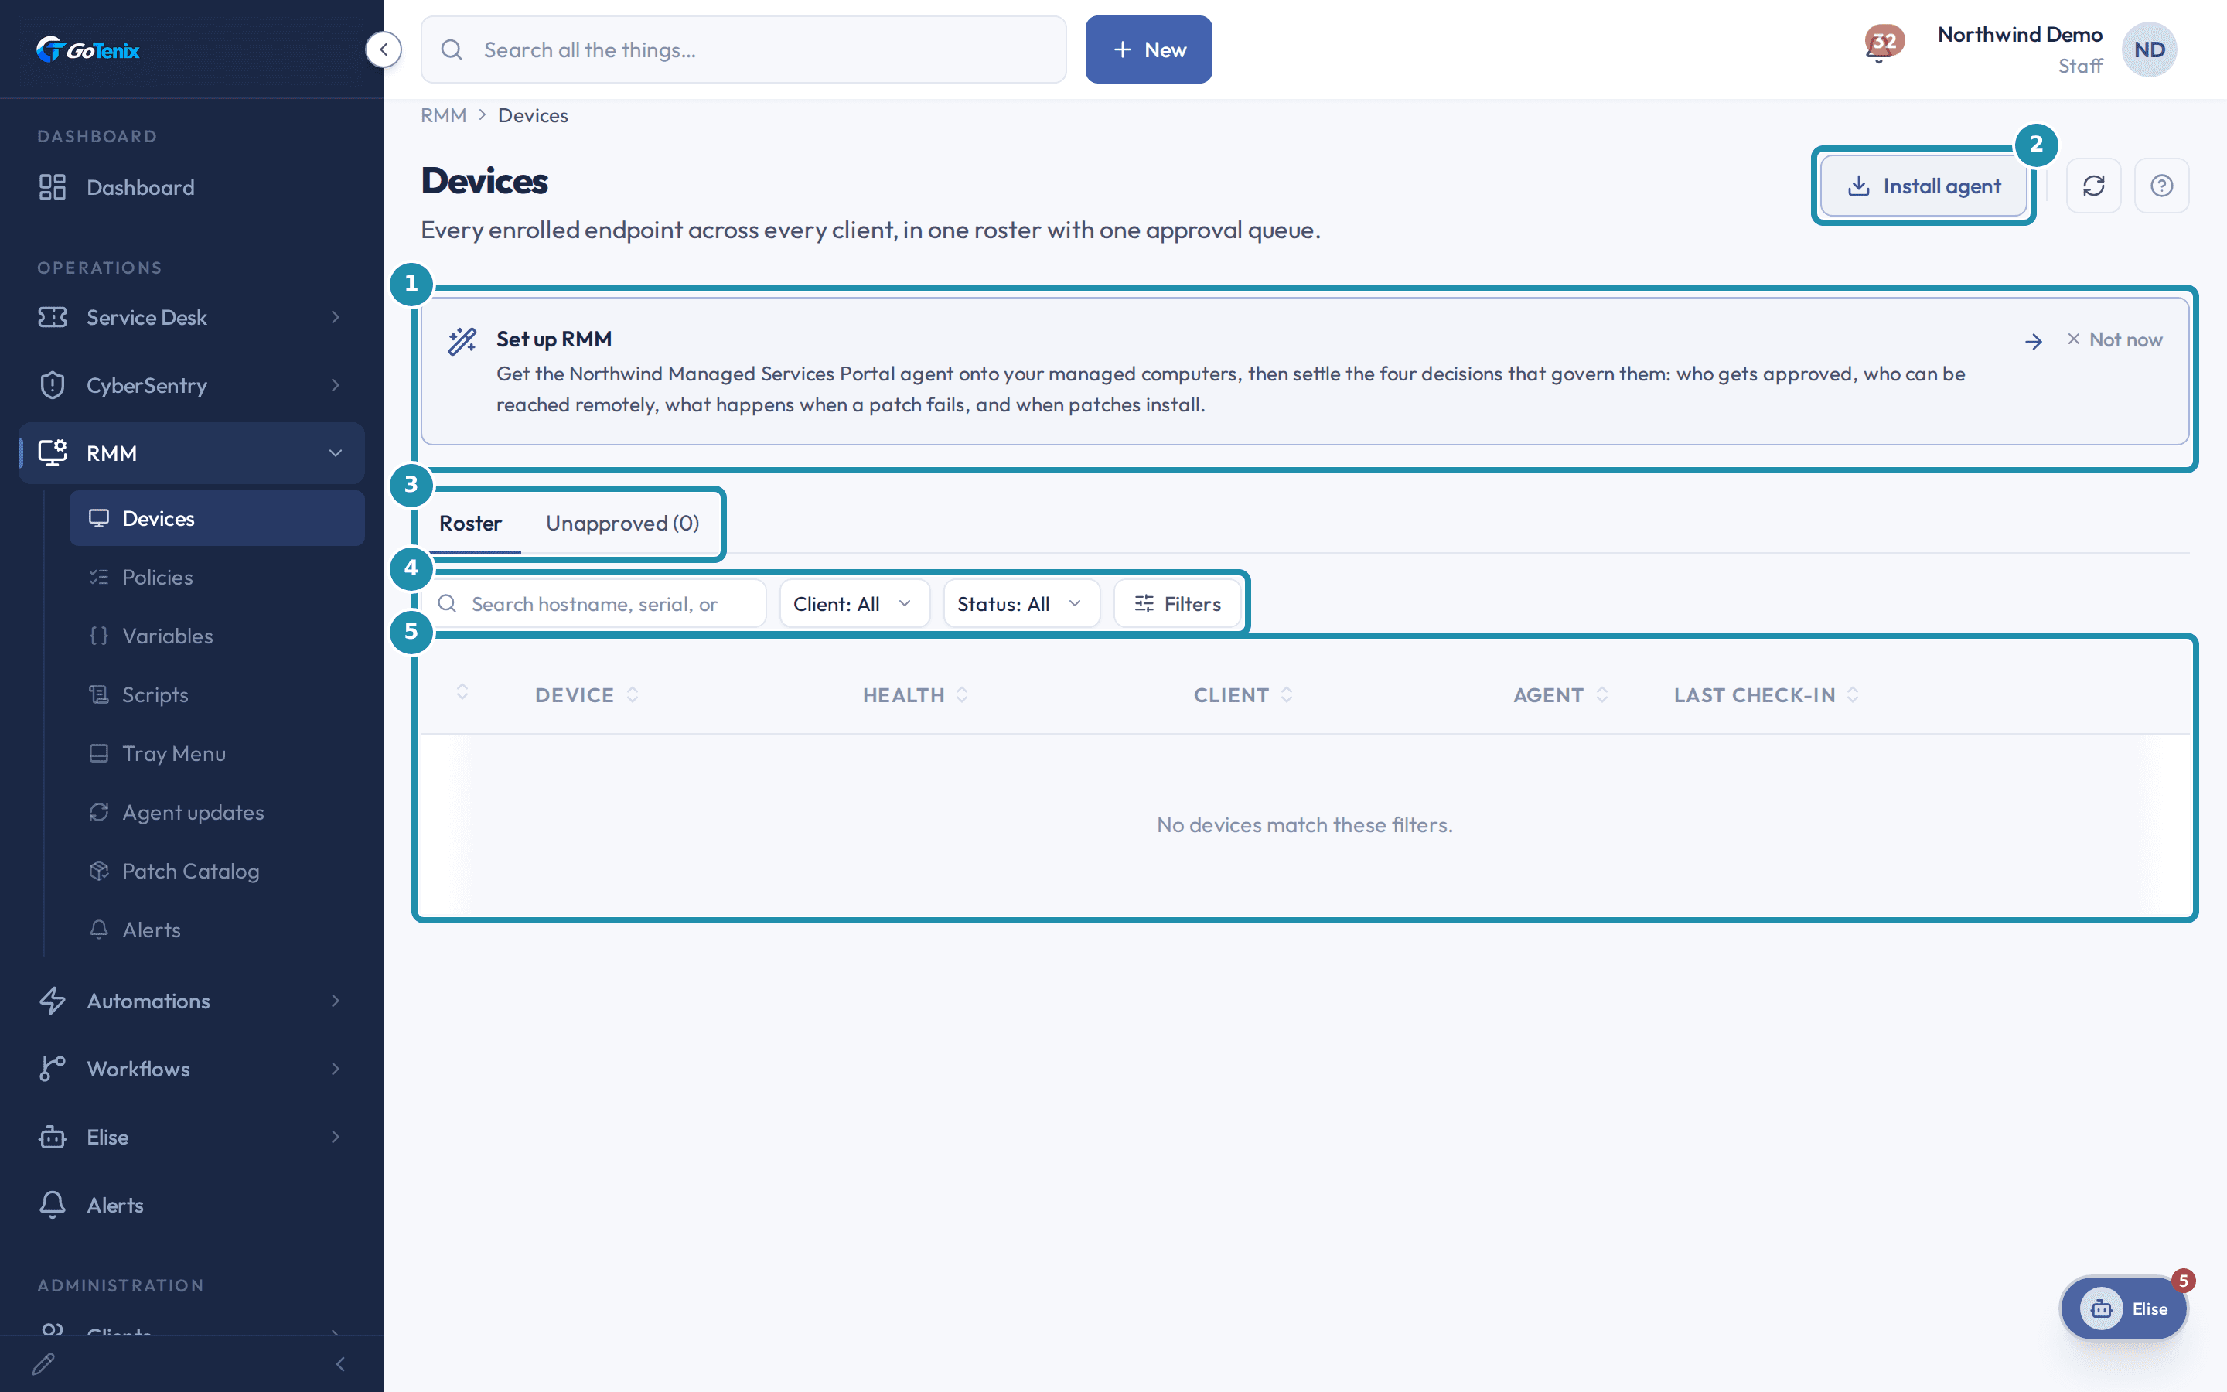
Task: Open the Client: All dropdown
Action: [854, 604]
